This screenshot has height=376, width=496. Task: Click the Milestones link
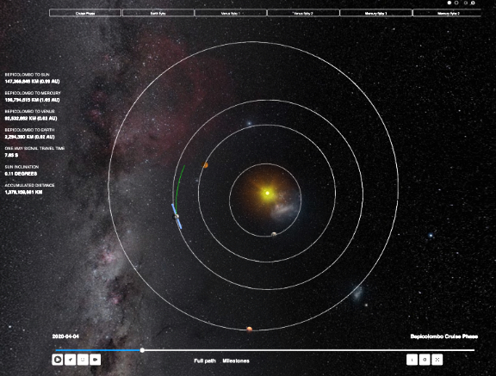[x=236, y=361]
